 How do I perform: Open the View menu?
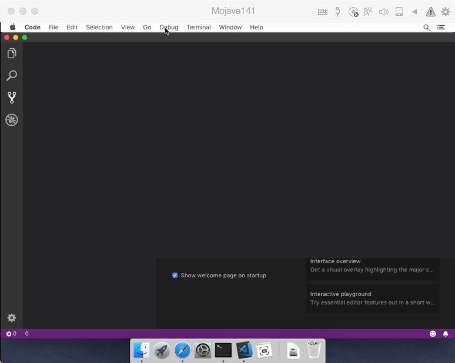point(128,27)
